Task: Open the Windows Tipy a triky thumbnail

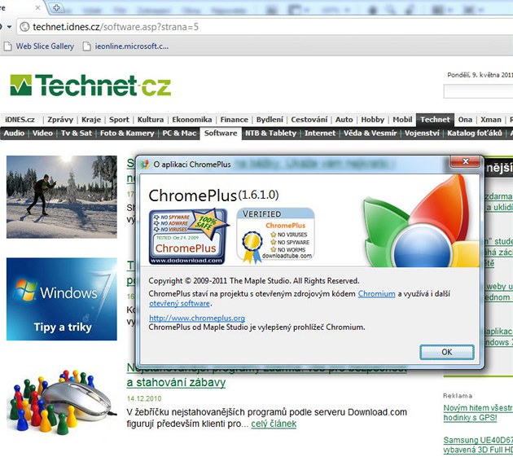Action: 62,299
